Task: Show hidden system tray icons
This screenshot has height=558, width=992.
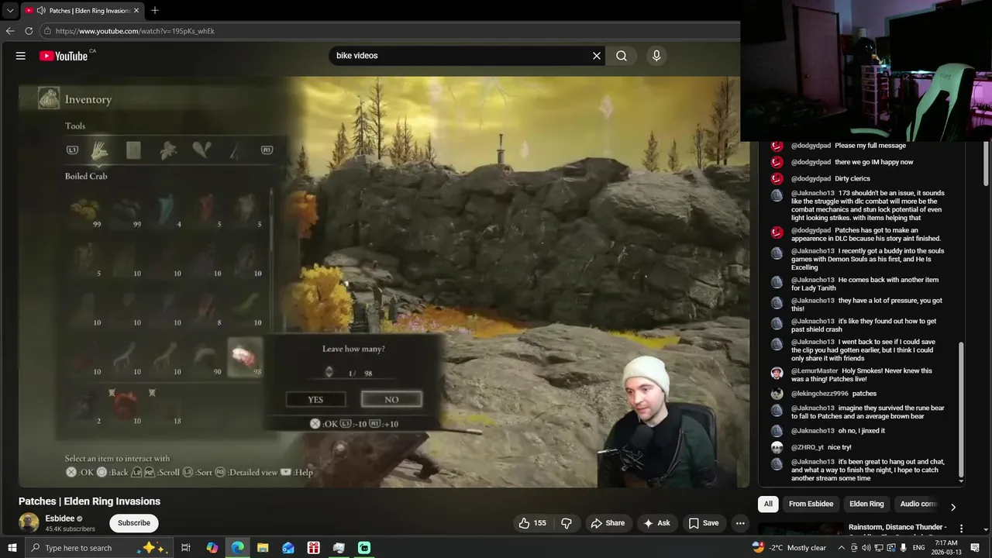Action: (x=842, y=548)
